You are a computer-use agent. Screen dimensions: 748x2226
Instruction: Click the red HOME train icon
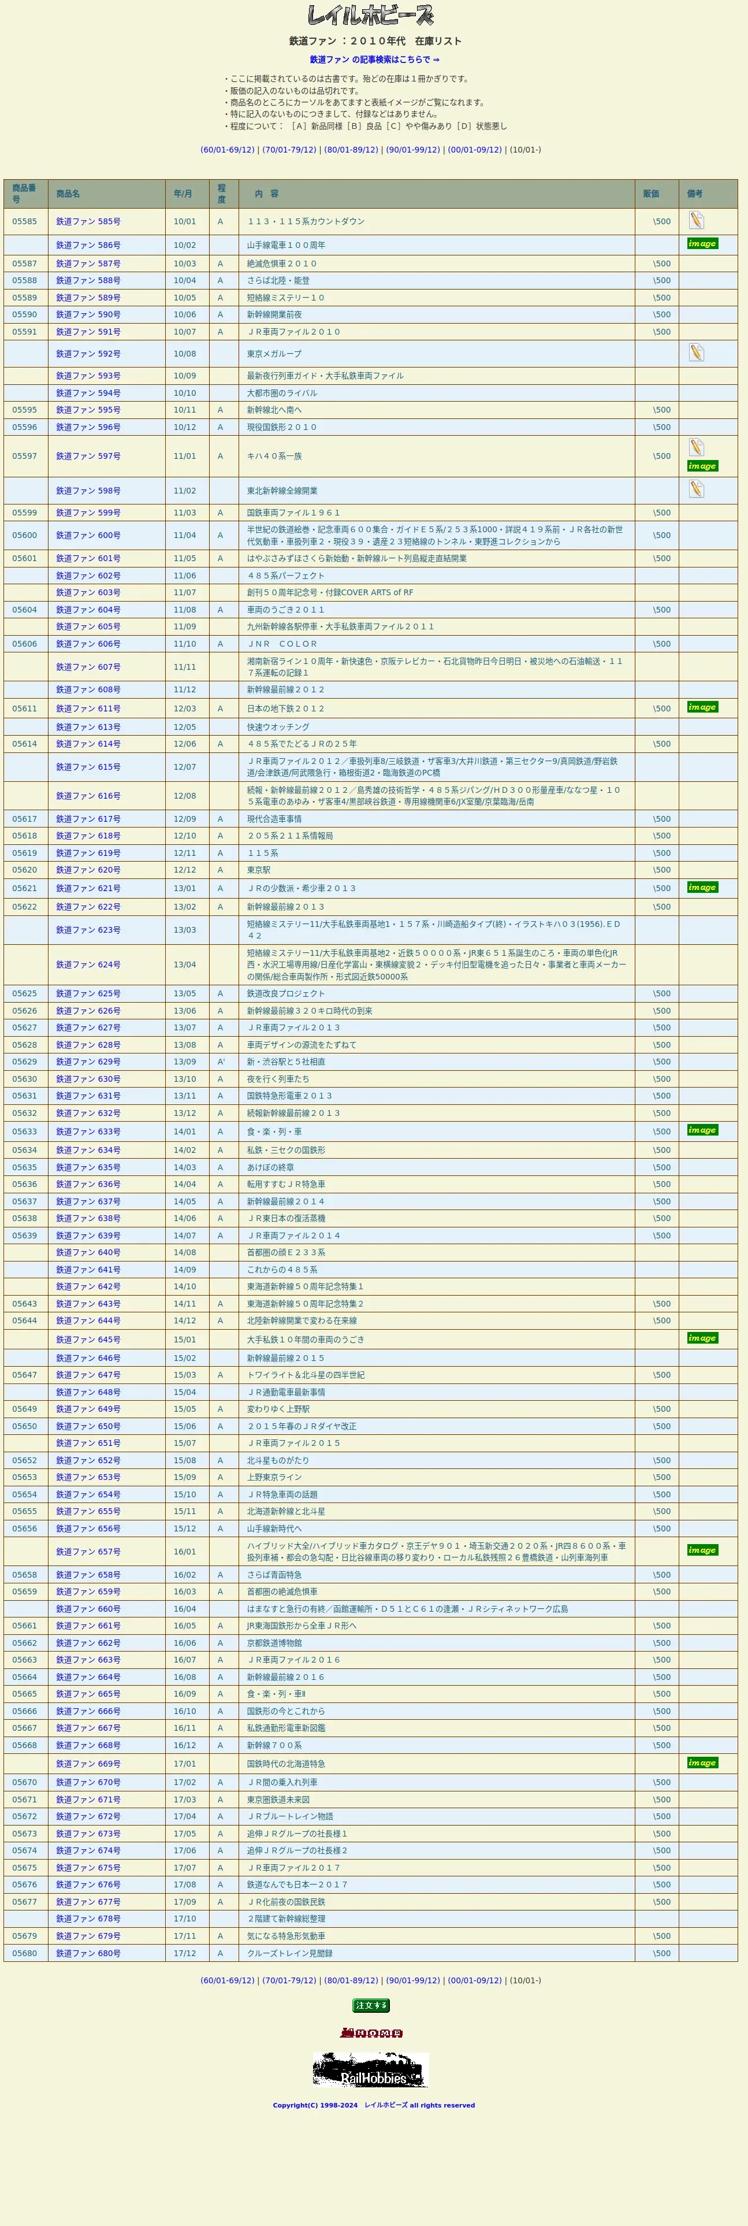(x=371, y=2032)
